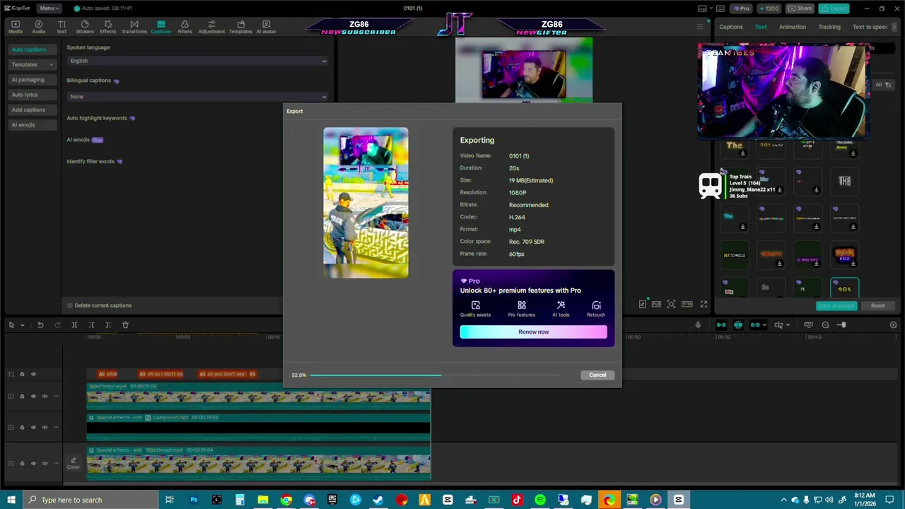Open the Adjustment panel
Image resolution: width=905 pixels, height=509 pixels.
point(211,27)
